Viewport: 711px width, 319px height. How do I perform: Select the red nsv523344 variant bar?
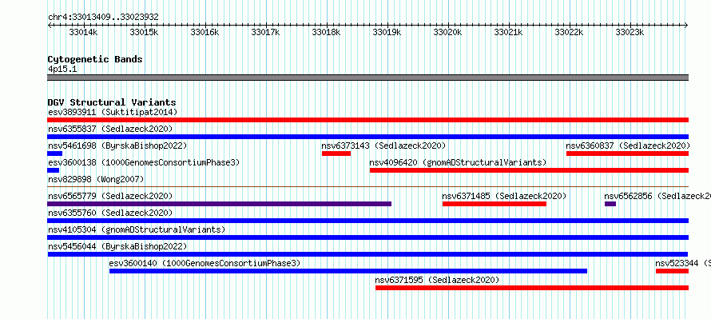tap(672, 271)
